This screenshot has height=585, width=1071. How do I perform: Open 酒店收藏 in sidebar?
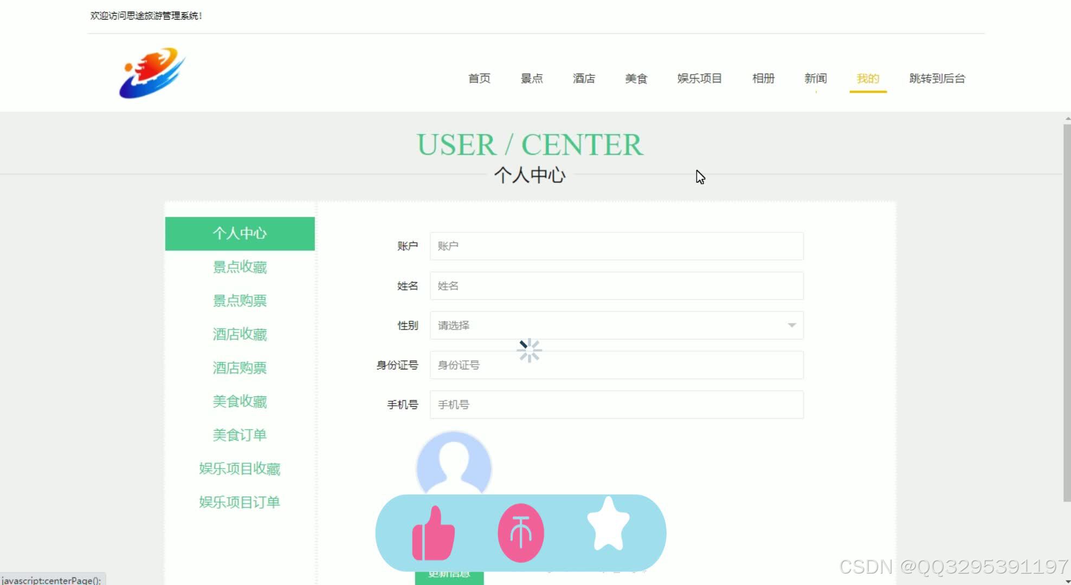click(240, 334)
